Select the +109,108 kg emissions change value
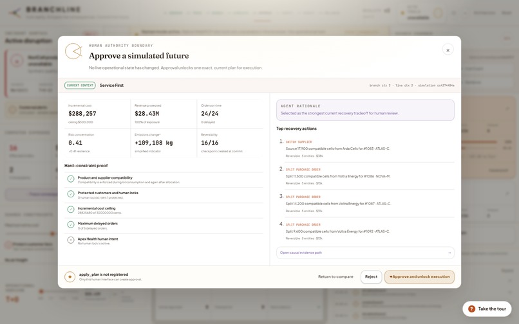 154,143
